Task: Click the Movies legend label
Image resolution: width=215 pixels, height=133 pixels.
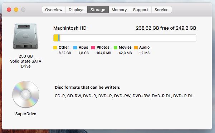Action: pos(125,48)
